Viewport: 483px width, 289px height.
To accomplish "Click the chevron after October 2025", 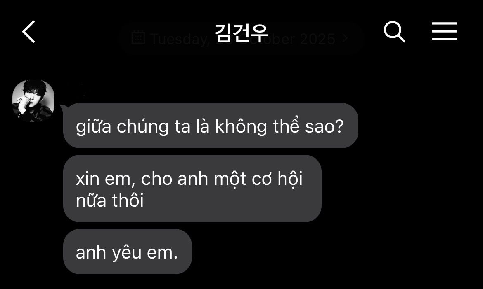I will tap(345, 39).
